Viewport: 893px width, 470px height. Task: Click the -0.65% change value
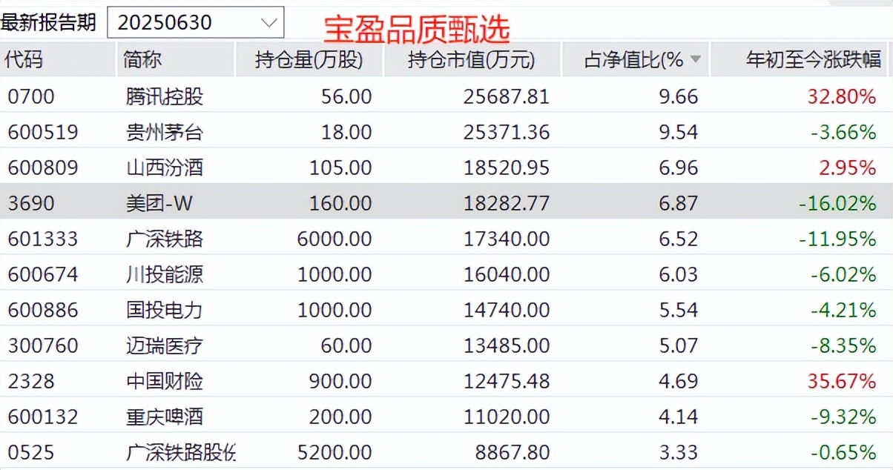(843, 452)
